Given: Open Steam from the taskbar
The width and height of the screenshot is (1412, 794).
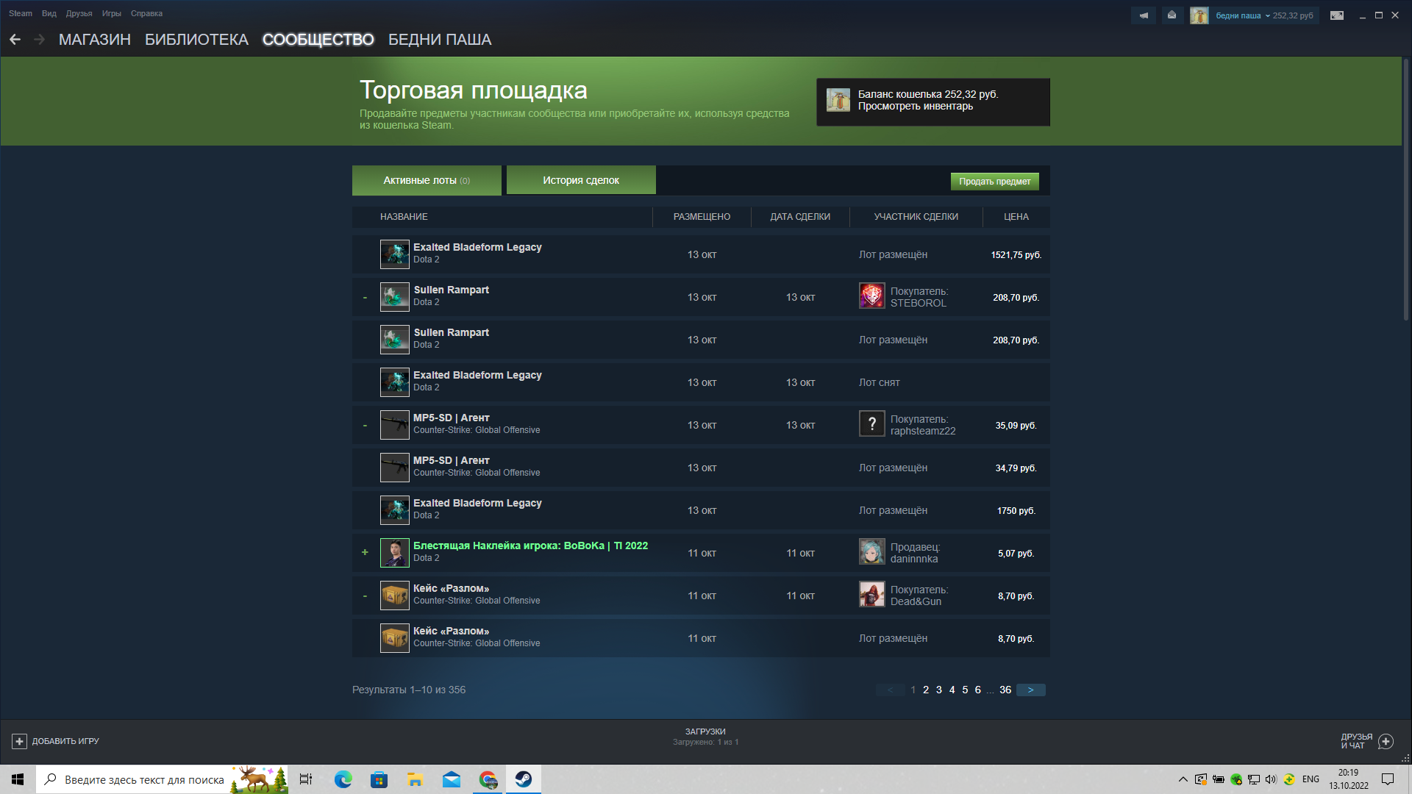Looking at the screenshot, I should (x=523, y=779).
